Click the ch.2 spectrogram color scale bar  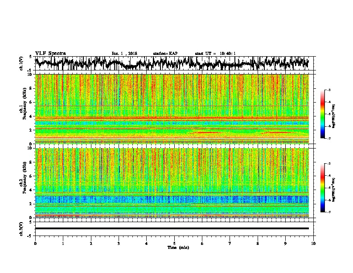[322, 188]
